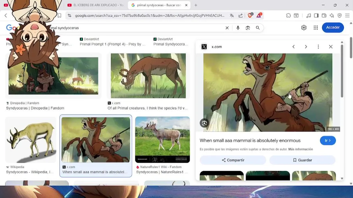The width and height of the screenshot is (353, 198).
Task: Click the Compartir button
Action: coord(233,160)
